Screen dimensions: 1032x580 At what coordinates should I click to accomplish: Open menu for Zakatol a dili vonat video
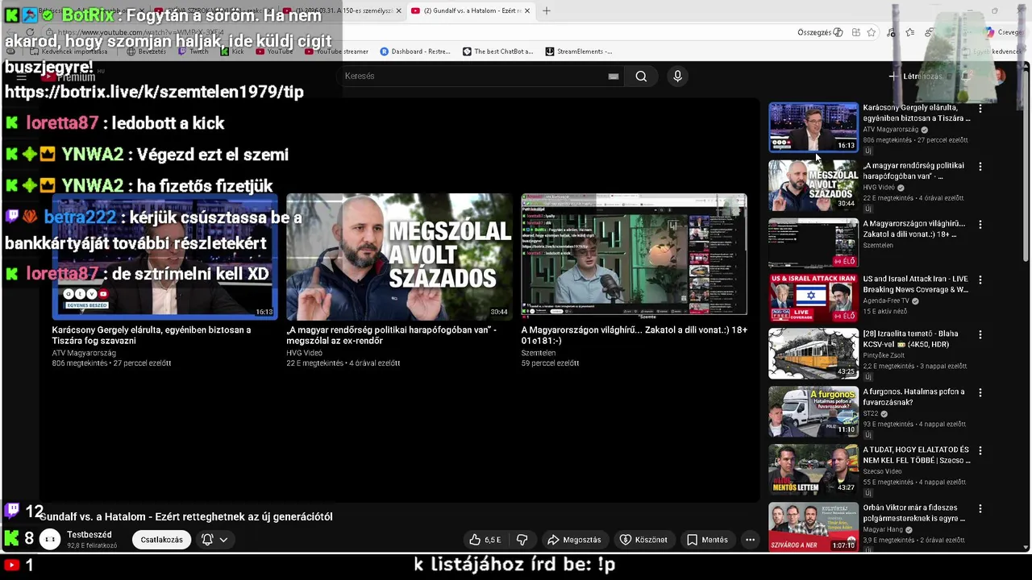tap(980, 224)
